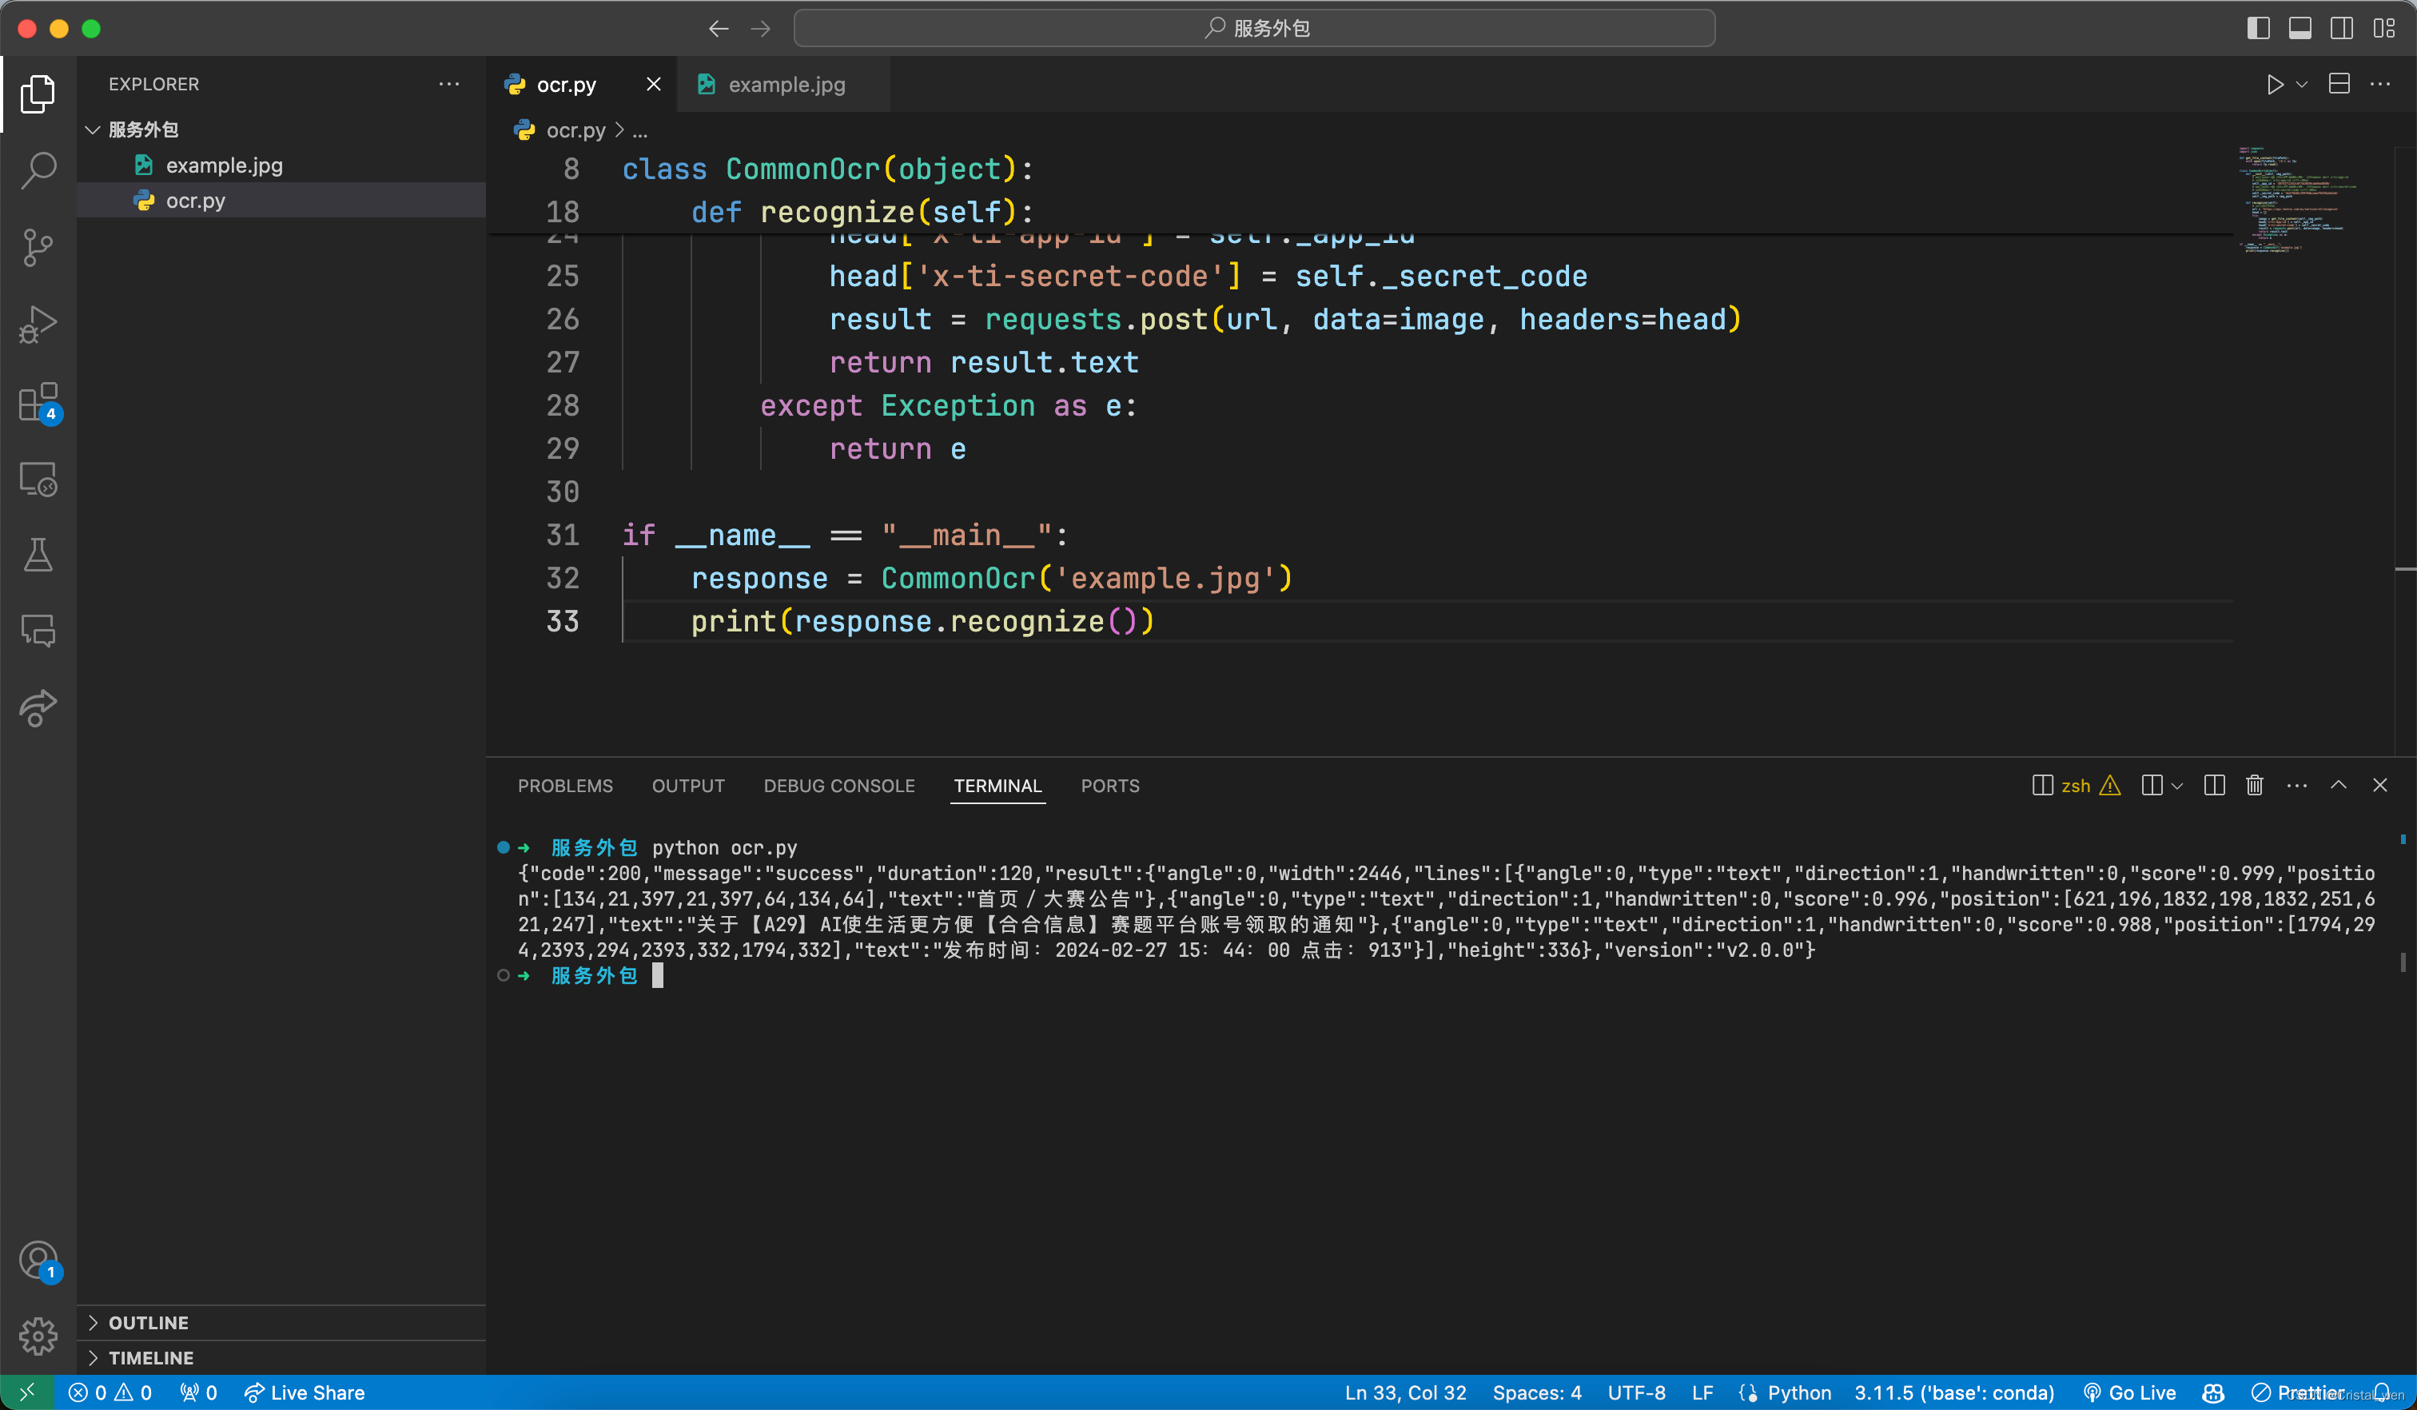Click the 服务外包 command center search box
This screenshot has height=1410, width=2417.
tap(1255, 29)
